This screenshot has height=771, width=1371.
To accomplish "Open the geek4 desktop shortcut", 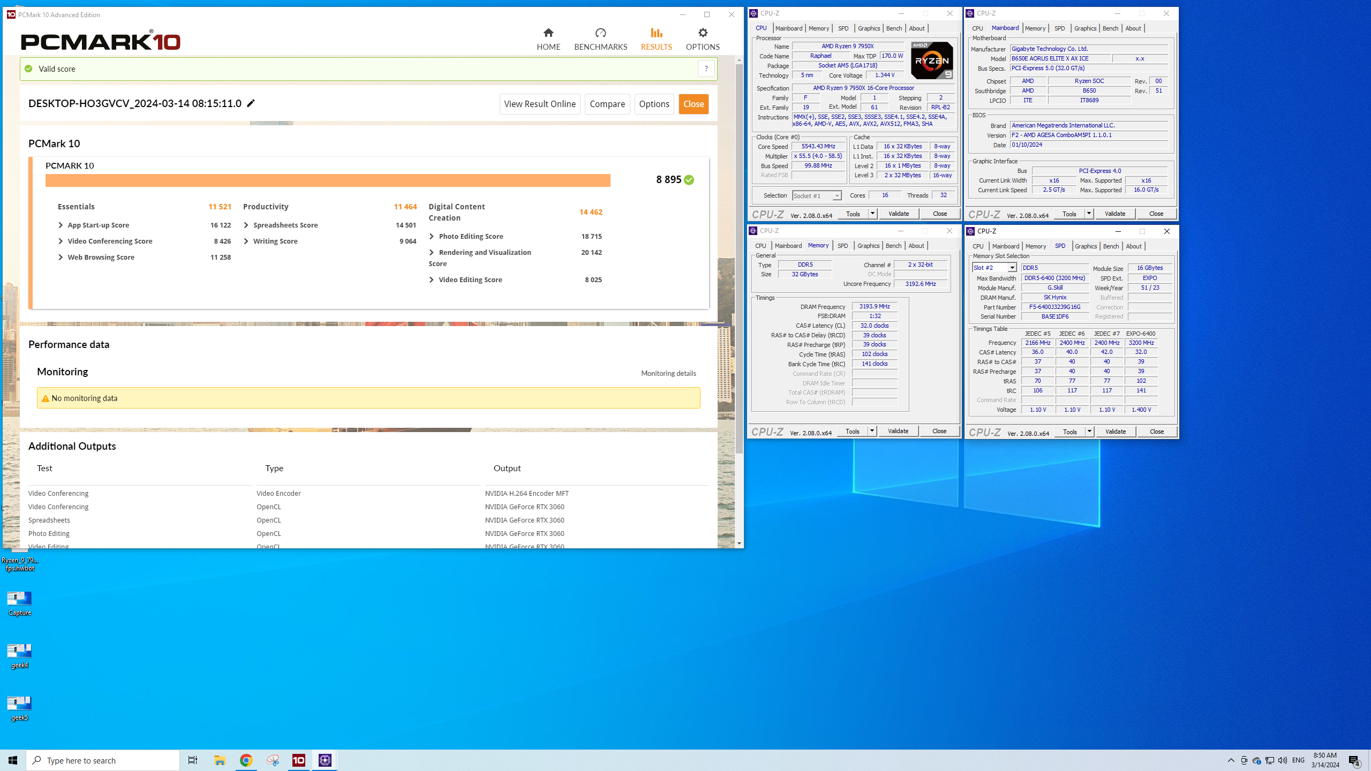I will coord(20,656).
